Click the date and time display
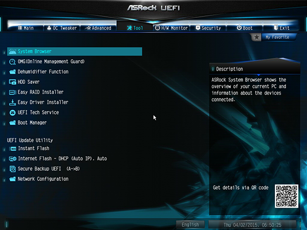Image resolution: width=307 pixels, height=230 pixels. 252,225
